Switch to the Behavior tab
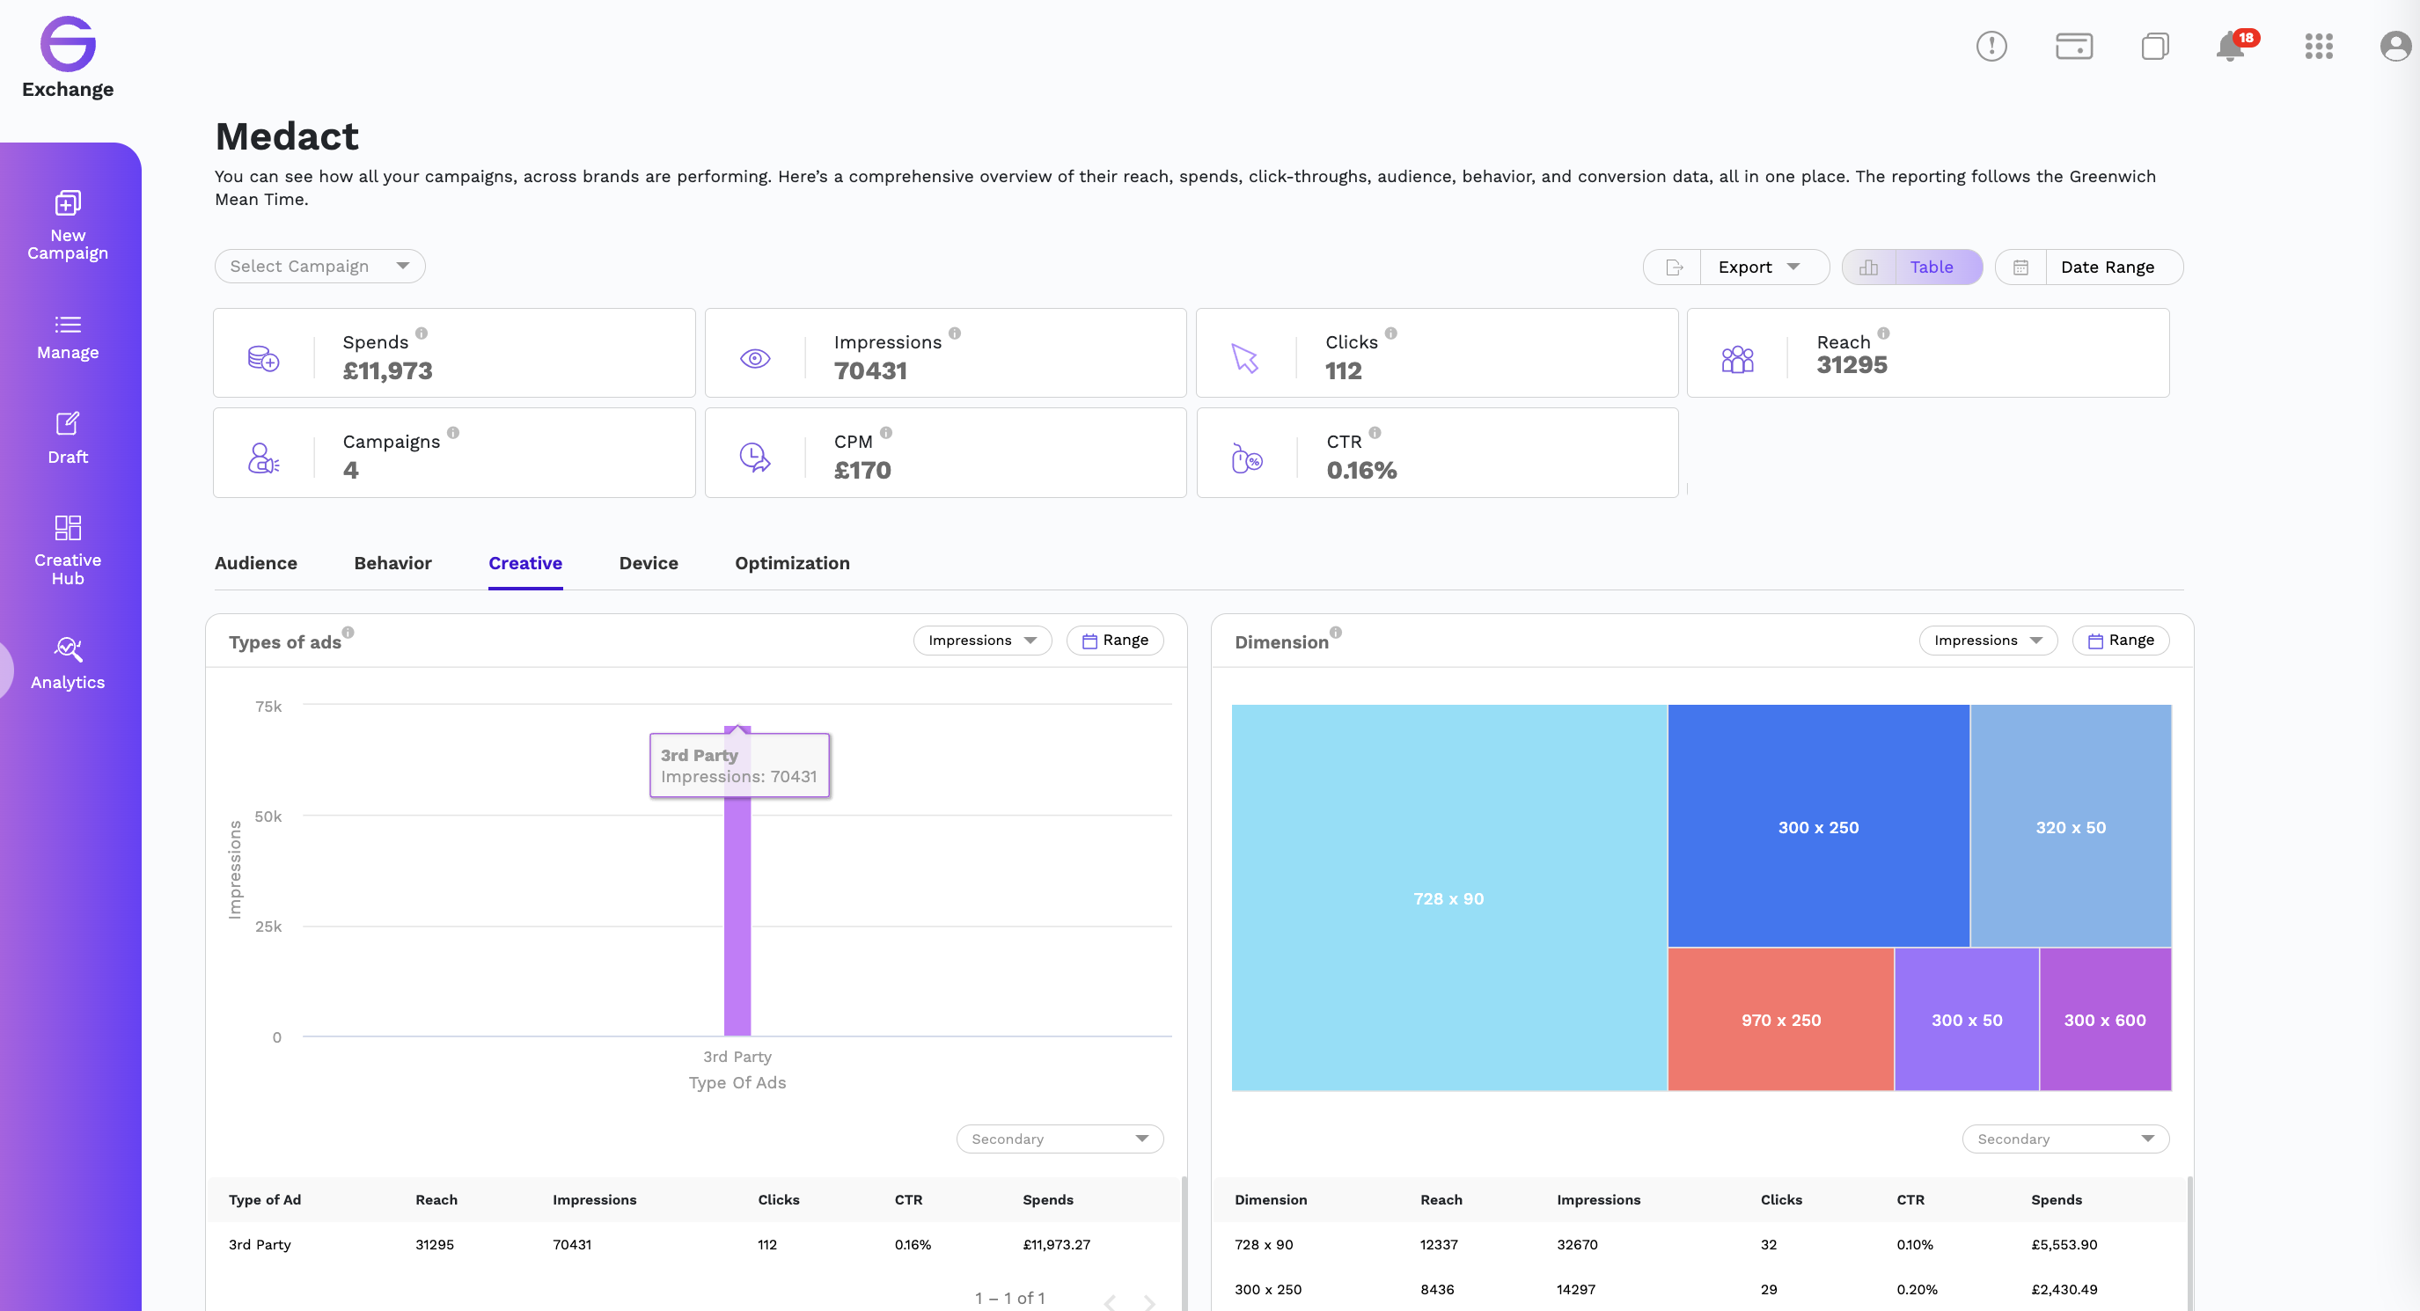The width and height of the screenshot is (2420, 1311). point(392,563)
